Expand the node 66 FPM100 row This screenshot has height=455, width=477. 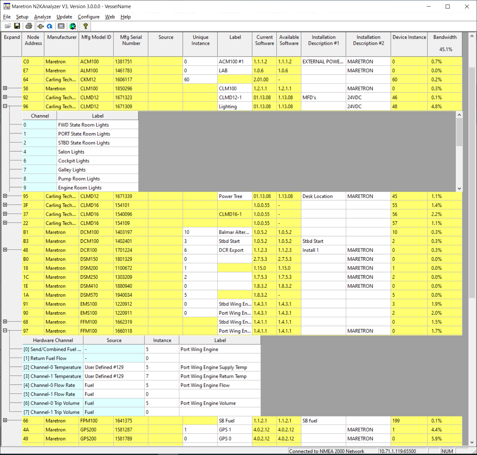[x=5, y=420]
